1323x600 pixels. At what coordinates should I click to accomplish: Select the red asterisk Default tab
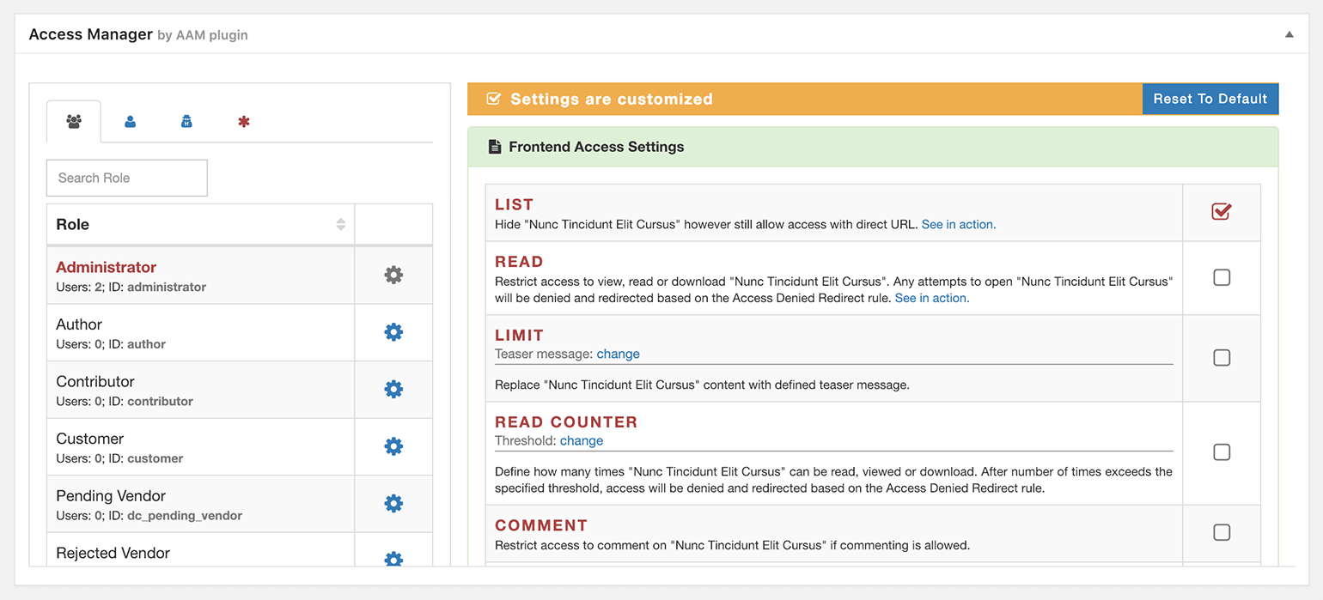pos(244,122)
